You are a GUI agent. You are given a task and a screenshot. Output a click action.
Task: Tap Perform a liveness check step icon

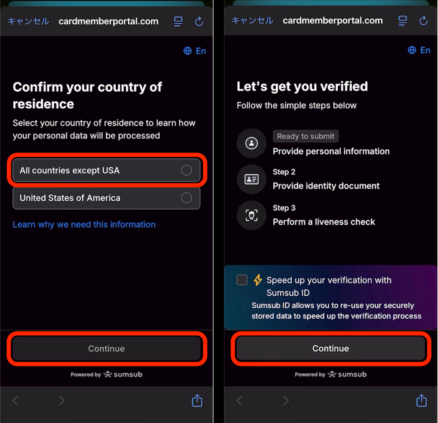(x=252, y=215)
